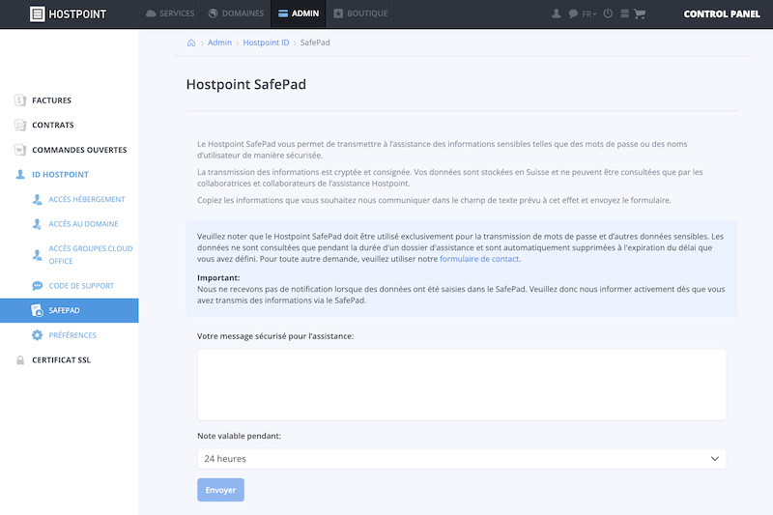Click the Contrats document icon
Screen dimensions: 773x515
click(x=19, y=125)
